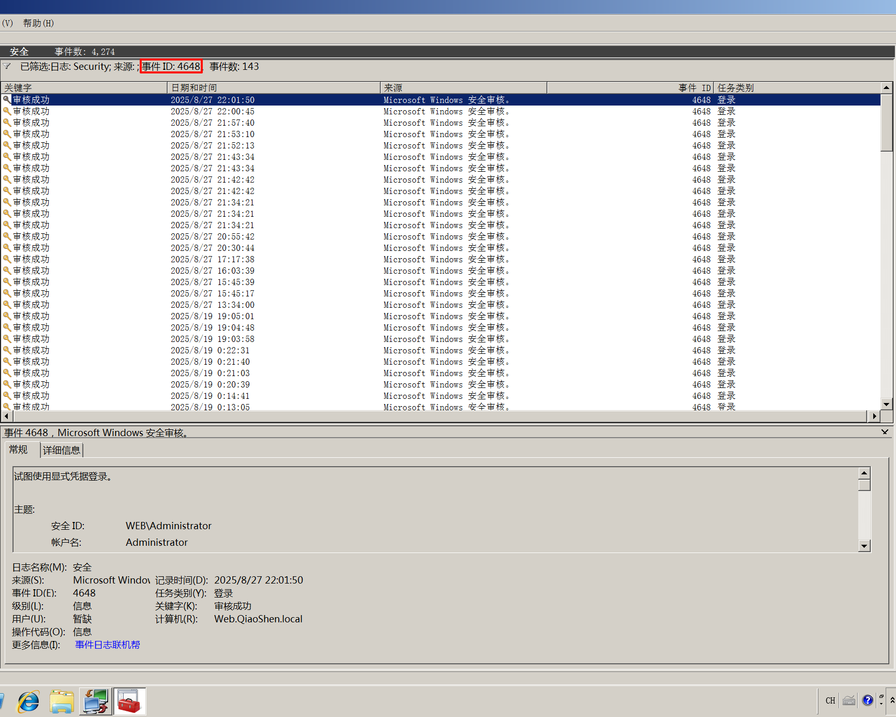The width and height of the screenshot is (896, 717).
Task: Click down arrow of description text scrollbar
Action: [x=864, y=546]
